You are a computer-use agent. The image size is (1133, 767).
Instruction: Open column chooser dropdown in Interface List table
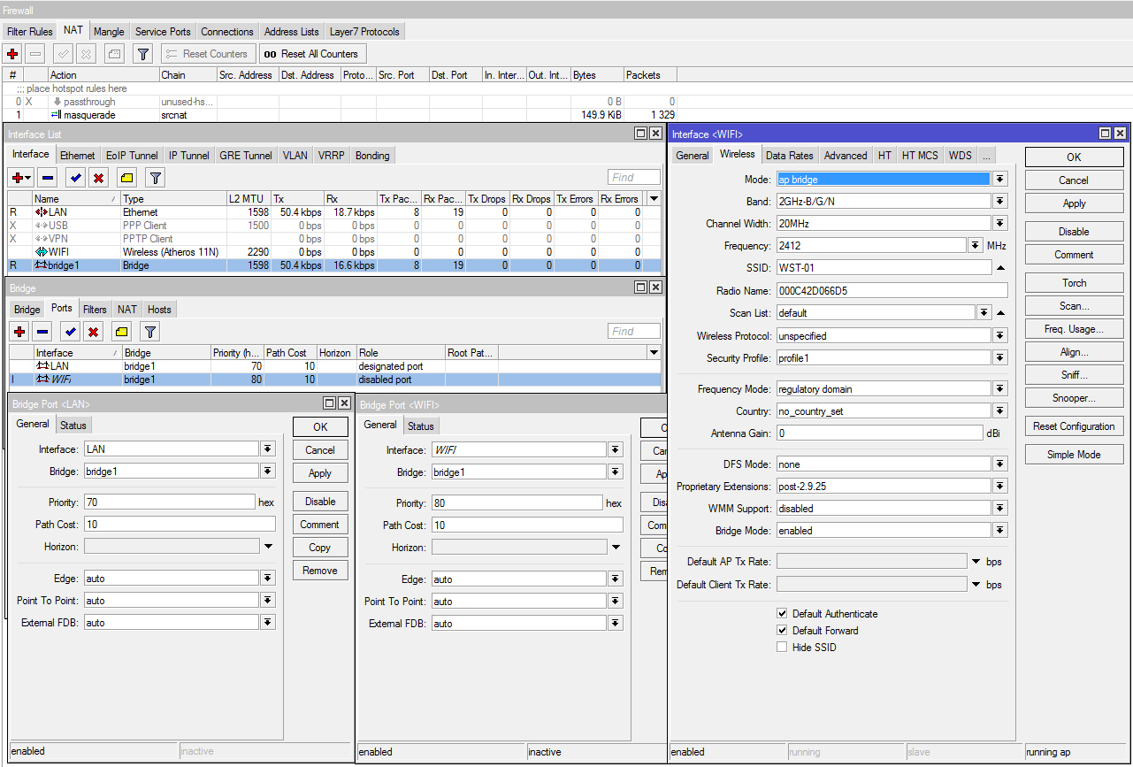[x=654, y=199]
